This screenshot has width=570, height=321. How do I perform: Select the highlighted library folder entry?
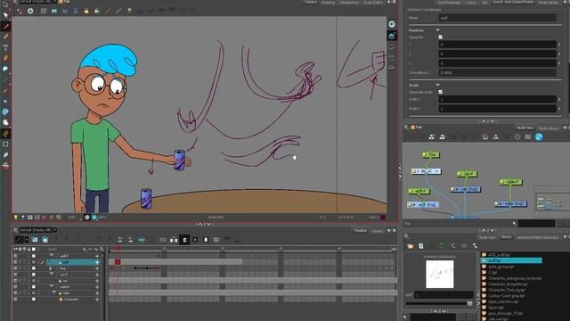point(511,260)
